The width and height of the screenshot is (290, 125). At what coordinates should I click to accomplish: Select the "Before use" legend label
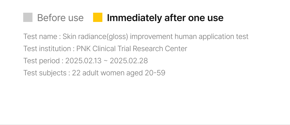[60, 18]
